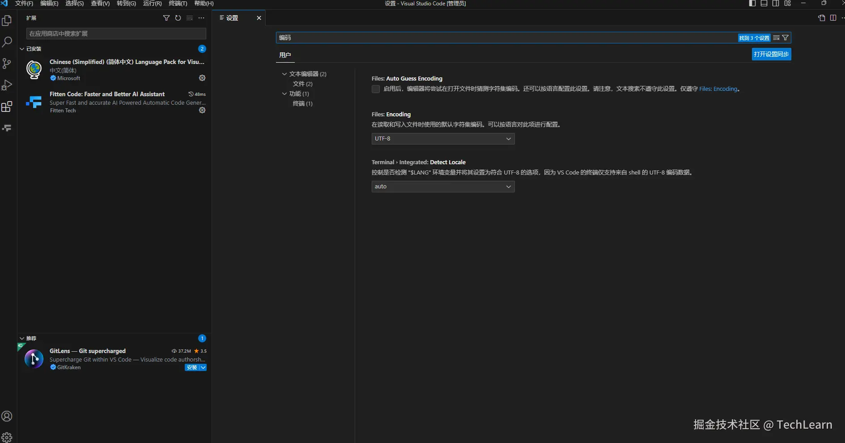Collapse the 推荐 extensions section
Screen dimensions: 845x443
(x=22, y=338)
